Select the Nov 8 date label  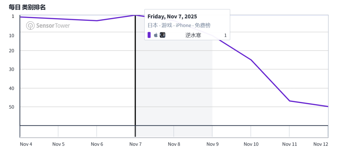point(174,144)
